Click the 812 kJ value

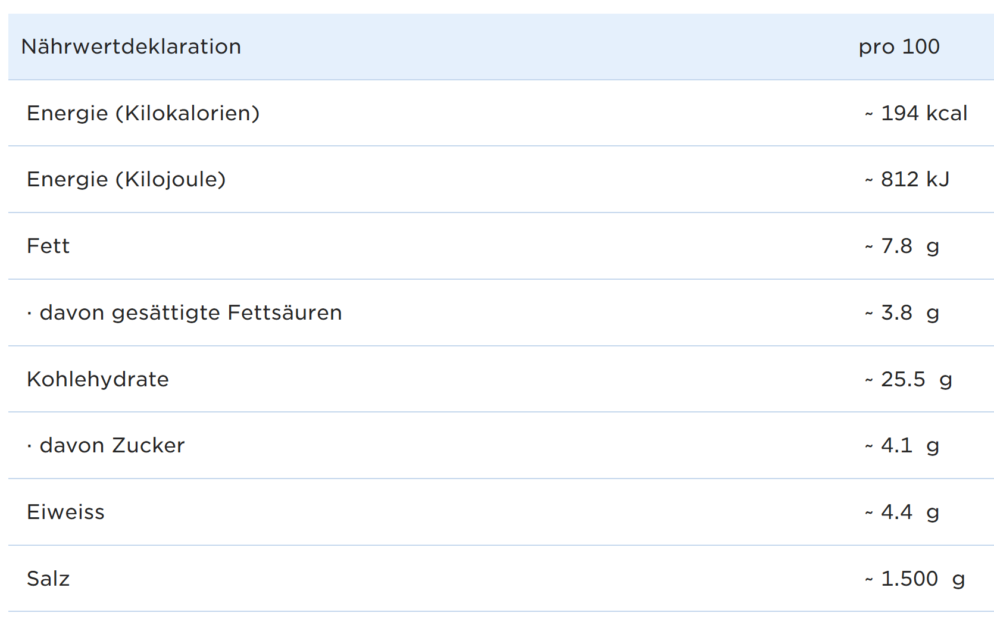(x=915, y=179)
